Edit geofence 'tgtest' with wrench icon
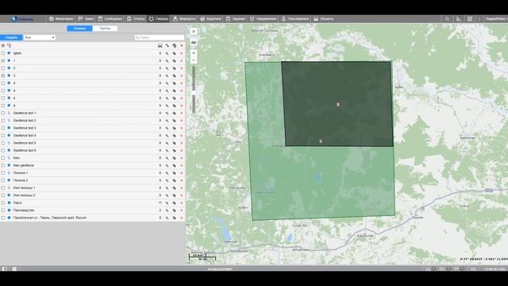Image resolution: width=508 pixels, height=286 pixels. 167,53
